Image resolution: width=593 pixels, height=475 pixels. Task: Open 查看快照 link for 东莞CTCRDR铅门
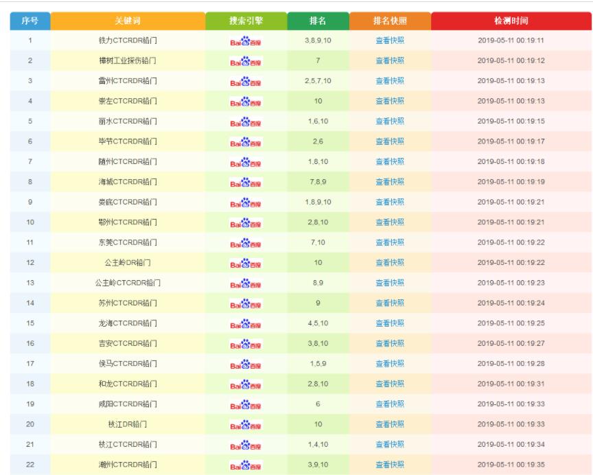(390, 242)
